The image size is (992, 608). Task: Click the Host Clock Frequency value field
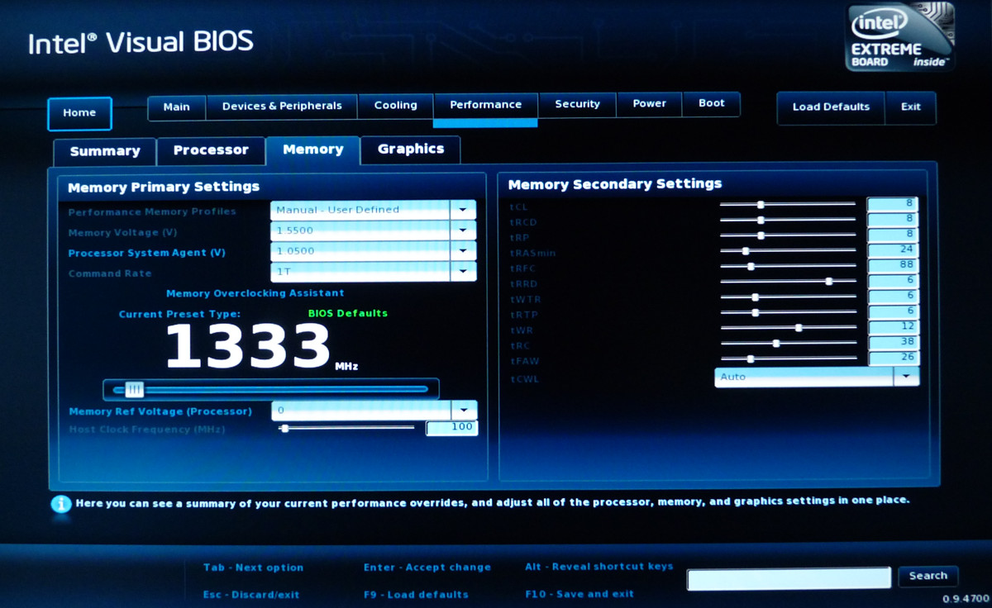point(451,428)
